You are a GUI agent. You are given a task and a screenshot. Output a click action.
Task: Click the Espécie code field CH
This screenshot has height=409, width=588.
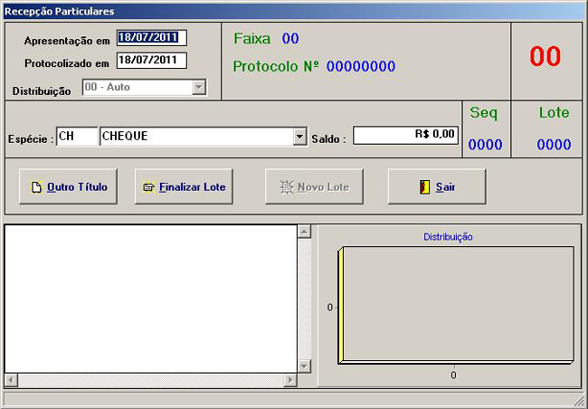pyautogui.click(x=77, y=137)
